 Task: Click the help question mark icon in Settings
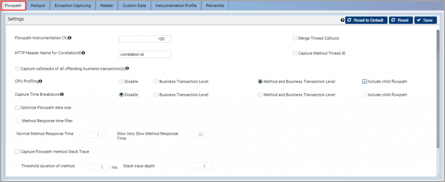[x=342, y=20]
